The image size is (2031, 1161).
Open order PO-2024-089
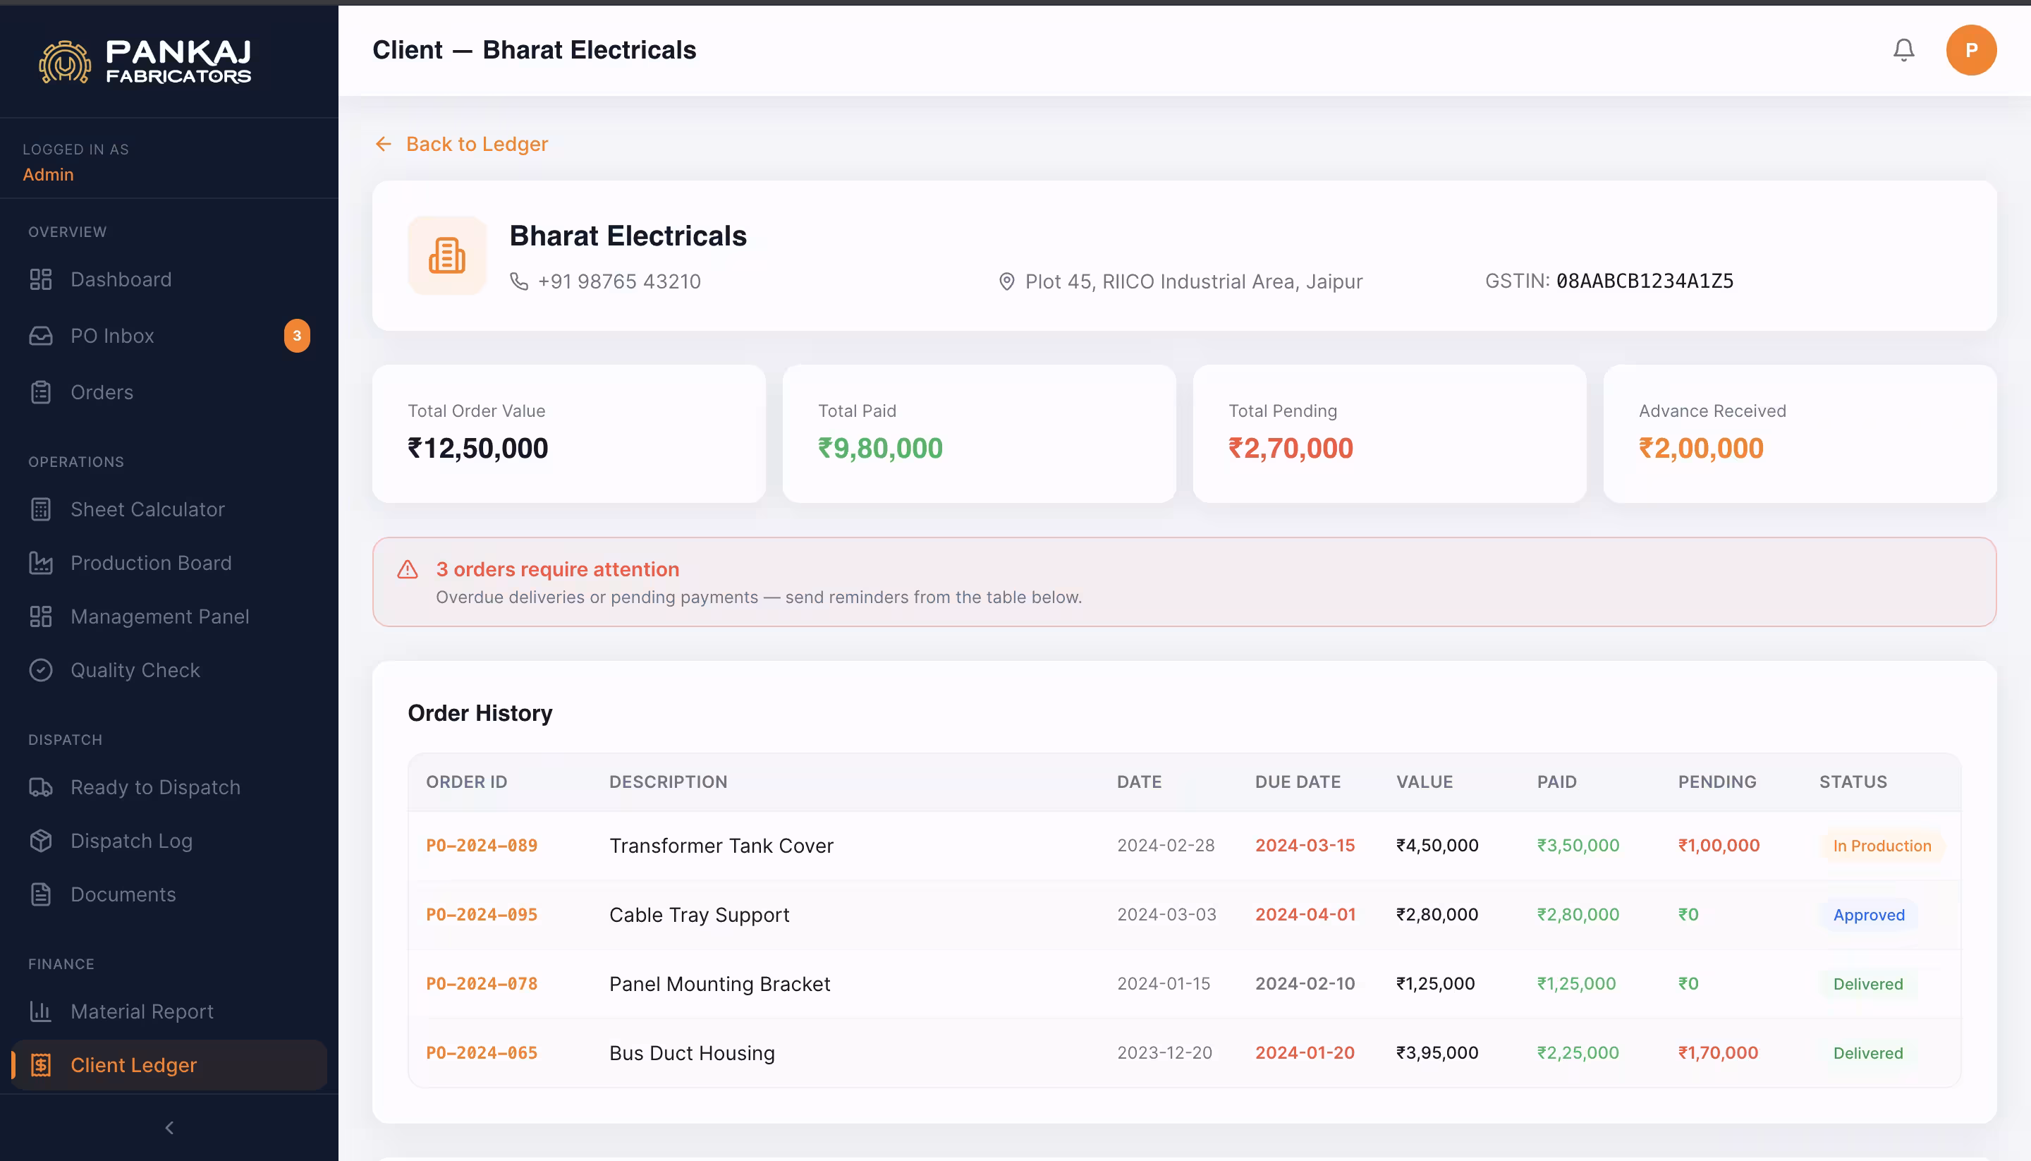tap(482, 845)
